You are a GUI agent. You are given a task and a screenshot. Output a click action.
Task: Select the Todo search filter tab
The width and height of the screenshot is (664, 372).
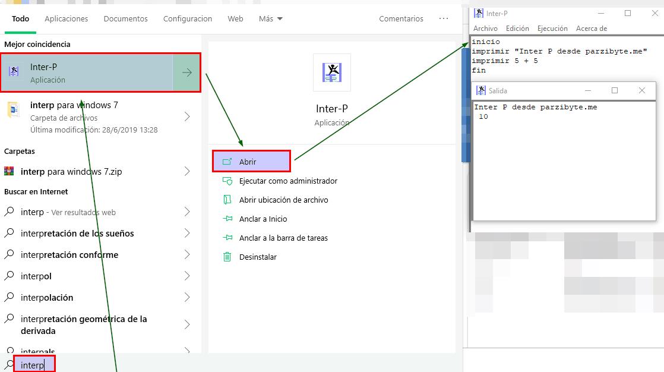20,18
